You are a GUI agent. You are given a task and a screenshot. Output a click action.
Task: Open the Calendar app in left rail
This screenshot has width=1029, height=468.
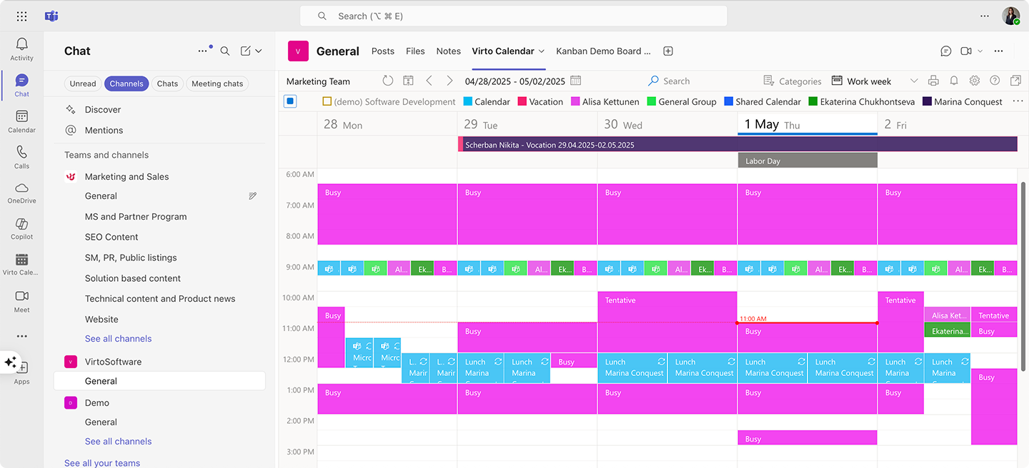click(x=21, y=121)
